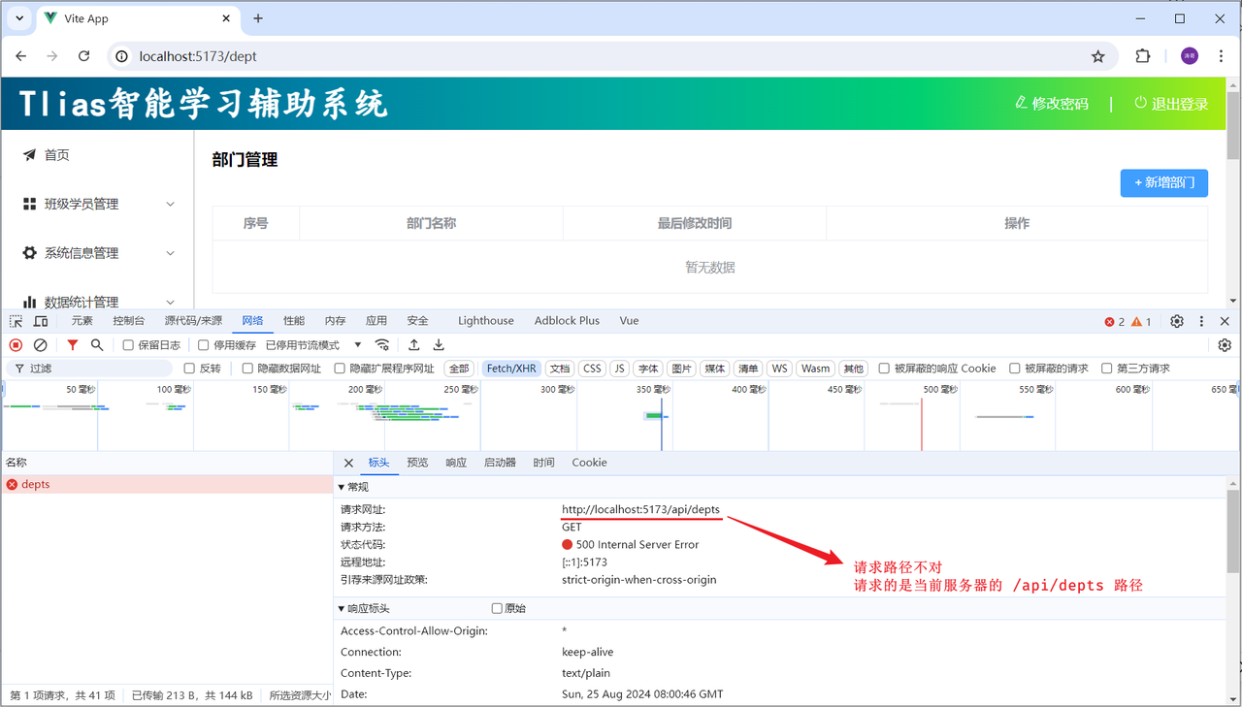This screenshot has height=707, width=1242.
Task: Click 退出登录 in the header
Action: click(x=1171, y=104)
